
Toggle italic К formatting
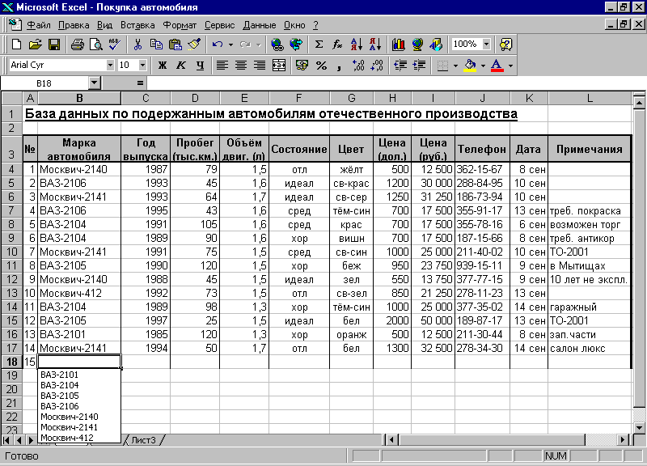tap(180, 66)
